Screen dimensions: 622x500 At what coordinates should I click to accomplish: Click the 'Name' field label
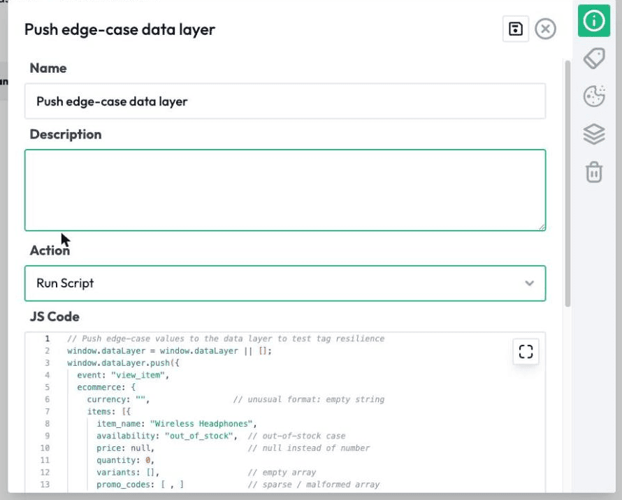[48, 69]
